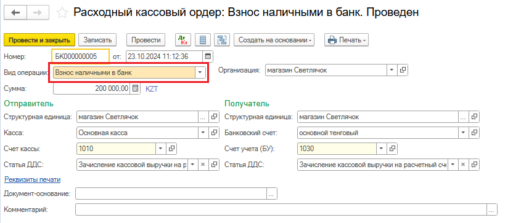Viewport: 521px width, 223px height.
Task: Open the calculator for the Сумма field
Action: point(135,88)
